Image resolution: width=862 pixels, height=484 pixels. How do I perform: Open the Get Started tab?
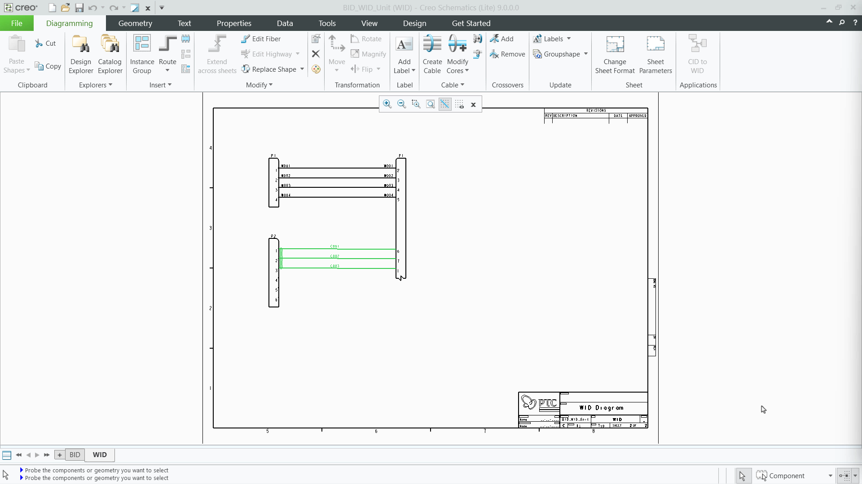click(471, 23)
